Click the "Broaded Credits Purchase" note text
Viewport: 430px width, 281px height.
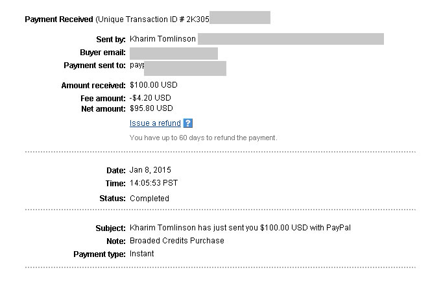pyautogui.click(x=177, y=241)
